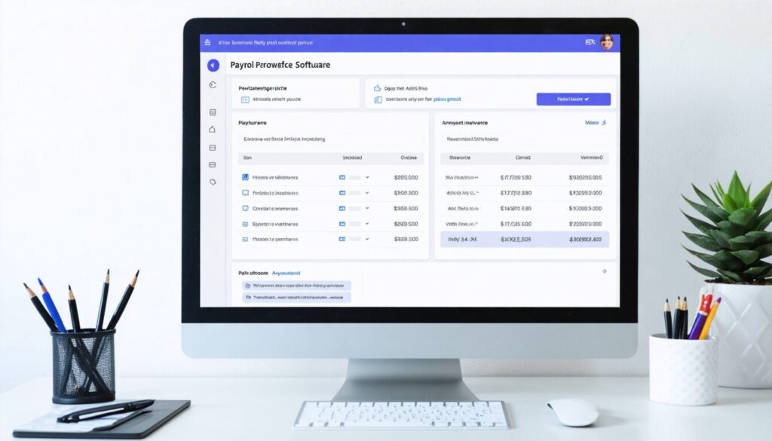Click the third row name in right table
The height and width of the screenshot is (441, 772).
(x=464, y=208)
